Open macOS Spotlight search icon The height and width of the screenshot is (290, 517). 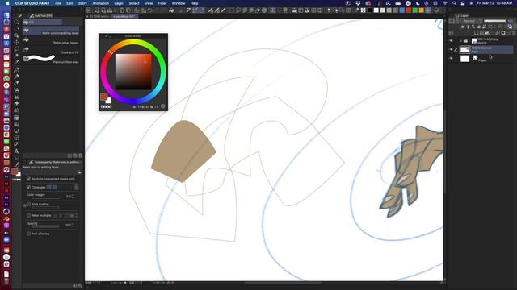[x=454, y=3]
